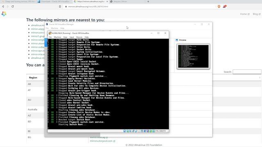Open File menu of ALMALINUX VM window
This screenshot has height=147, width=262.
(50, 37)
